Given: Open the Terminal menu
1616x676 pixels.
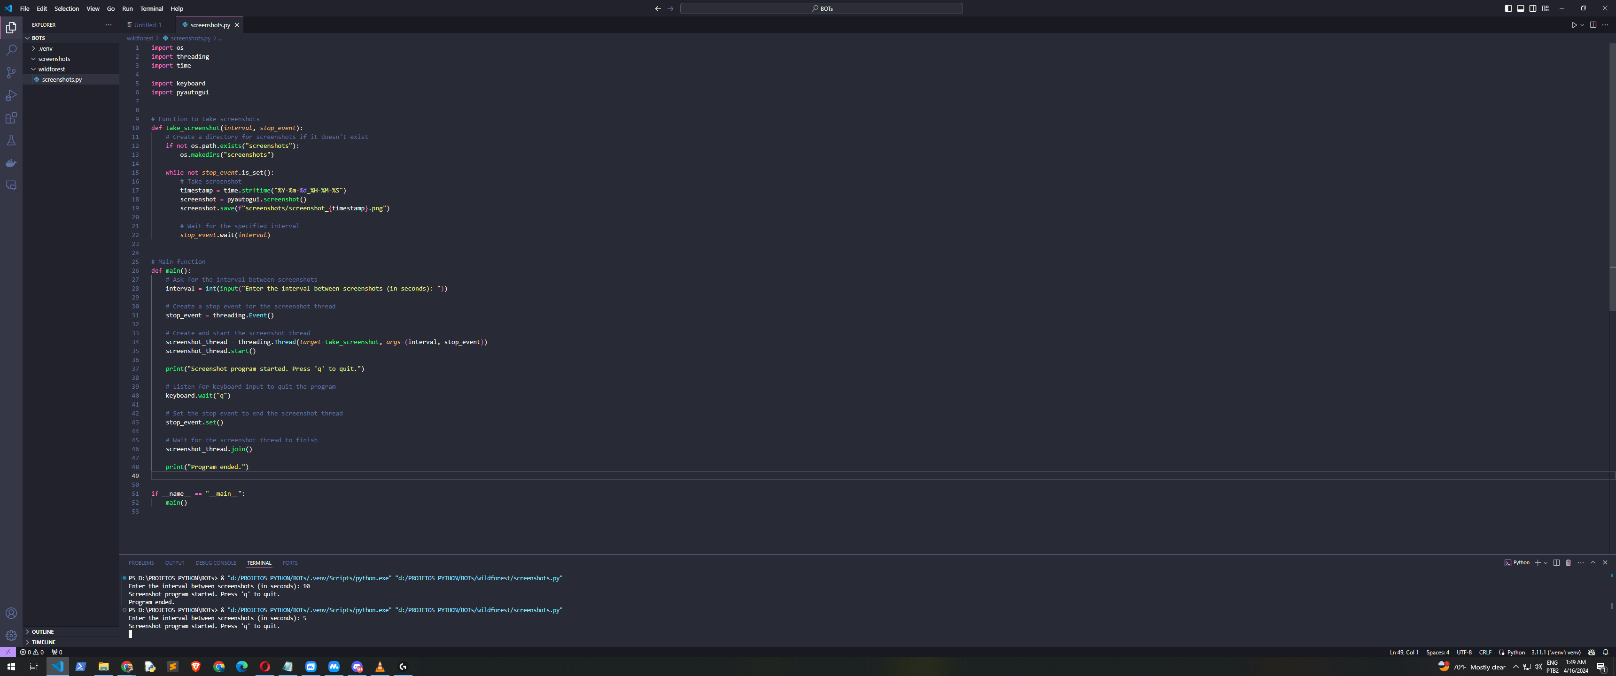Looking at the screenshot, I should point(151,8).
